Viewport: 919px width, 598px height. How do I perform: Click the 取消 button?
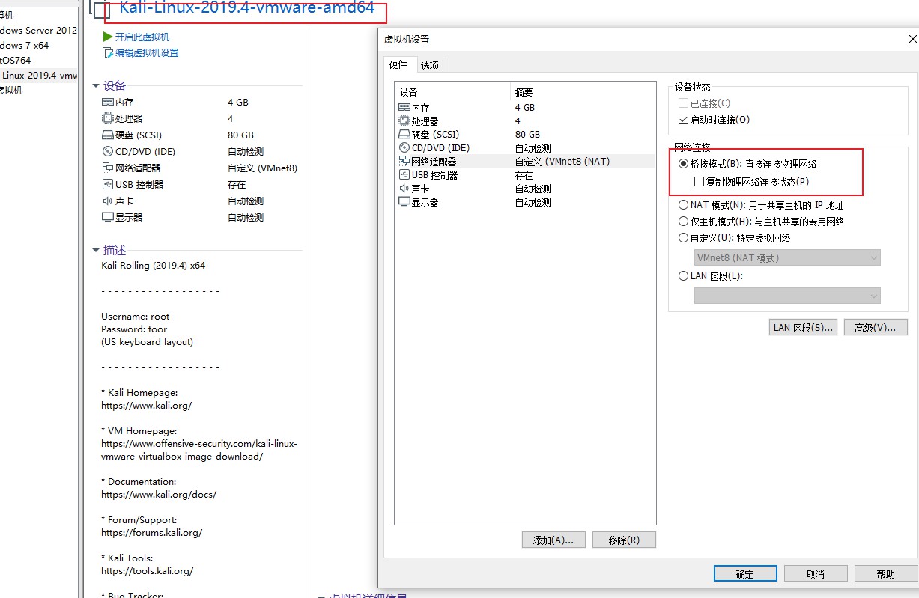coord(816,574)
